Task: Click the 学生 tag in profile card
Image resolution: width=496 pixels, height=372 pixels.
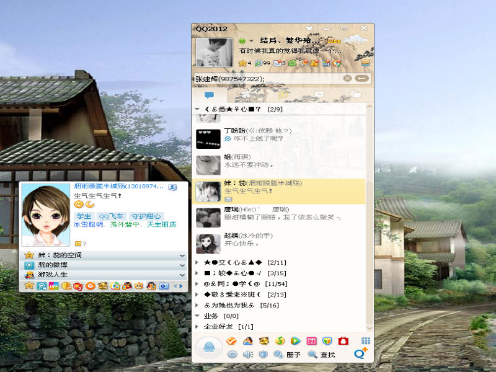Action: point(84,216)
